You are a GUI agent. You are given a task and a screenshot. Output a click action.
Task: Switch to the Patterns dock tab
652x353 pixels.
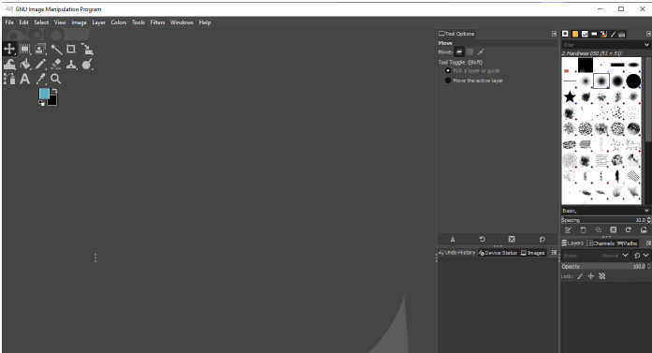[x=575, y=34]
